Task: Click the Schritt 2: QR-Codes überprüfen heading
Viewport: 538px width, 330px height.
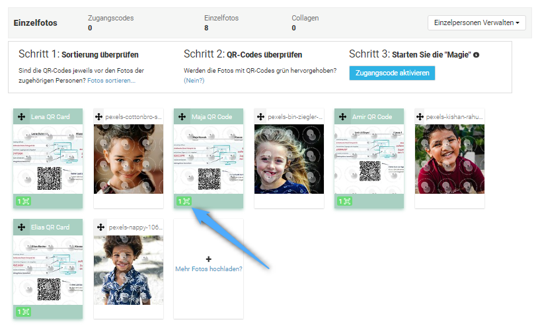Action: coord(243,54)
